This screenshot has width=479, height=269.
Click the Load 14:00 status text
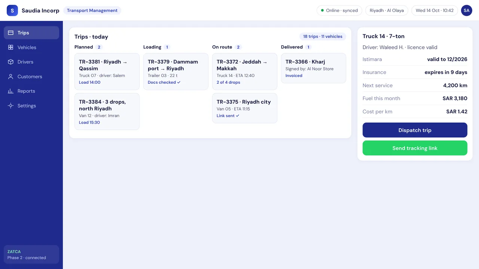(x=89, y=82)
